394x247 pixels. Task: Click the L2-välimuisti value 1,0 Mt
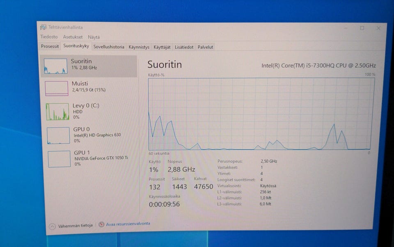coord(266,198)
